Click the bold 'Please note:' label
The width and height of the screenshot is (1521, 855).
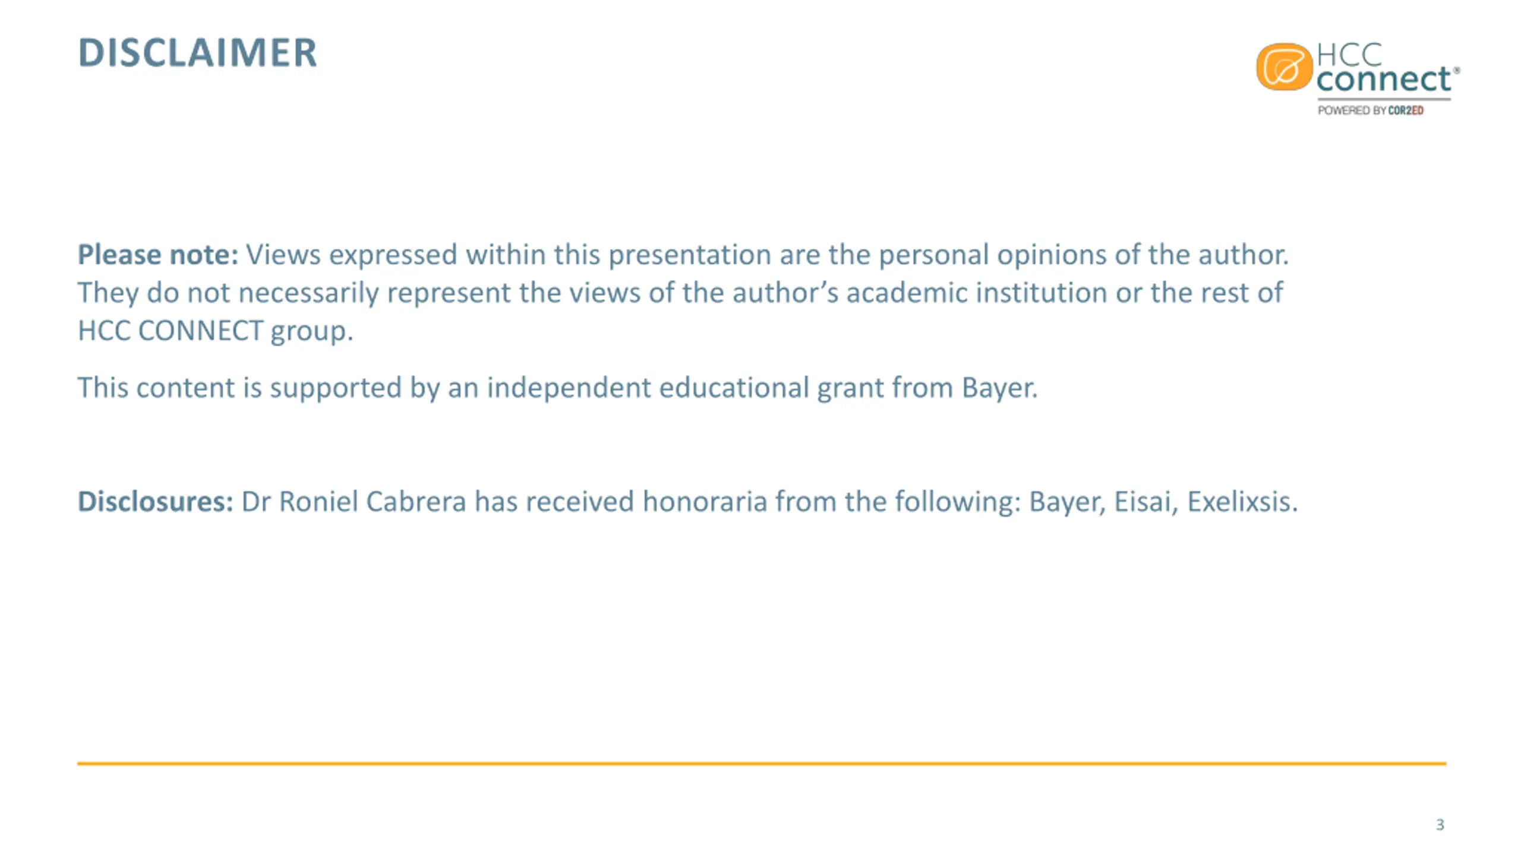(158, 255)
